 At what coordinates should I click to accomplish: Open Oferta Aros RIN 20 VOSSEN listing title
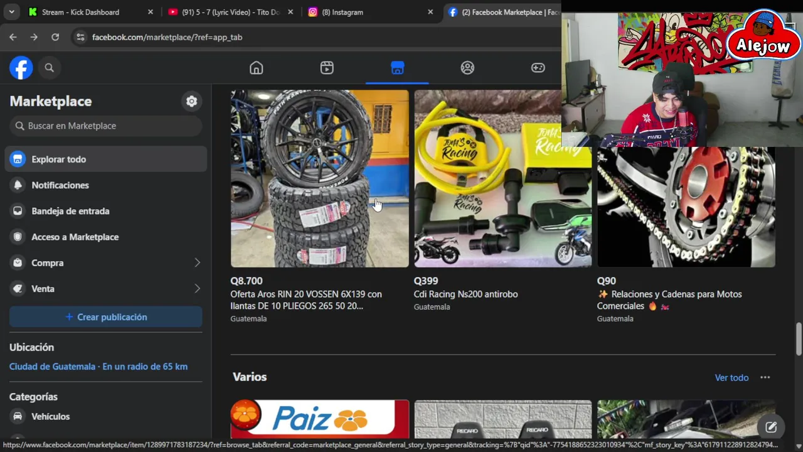click(306, 300)
